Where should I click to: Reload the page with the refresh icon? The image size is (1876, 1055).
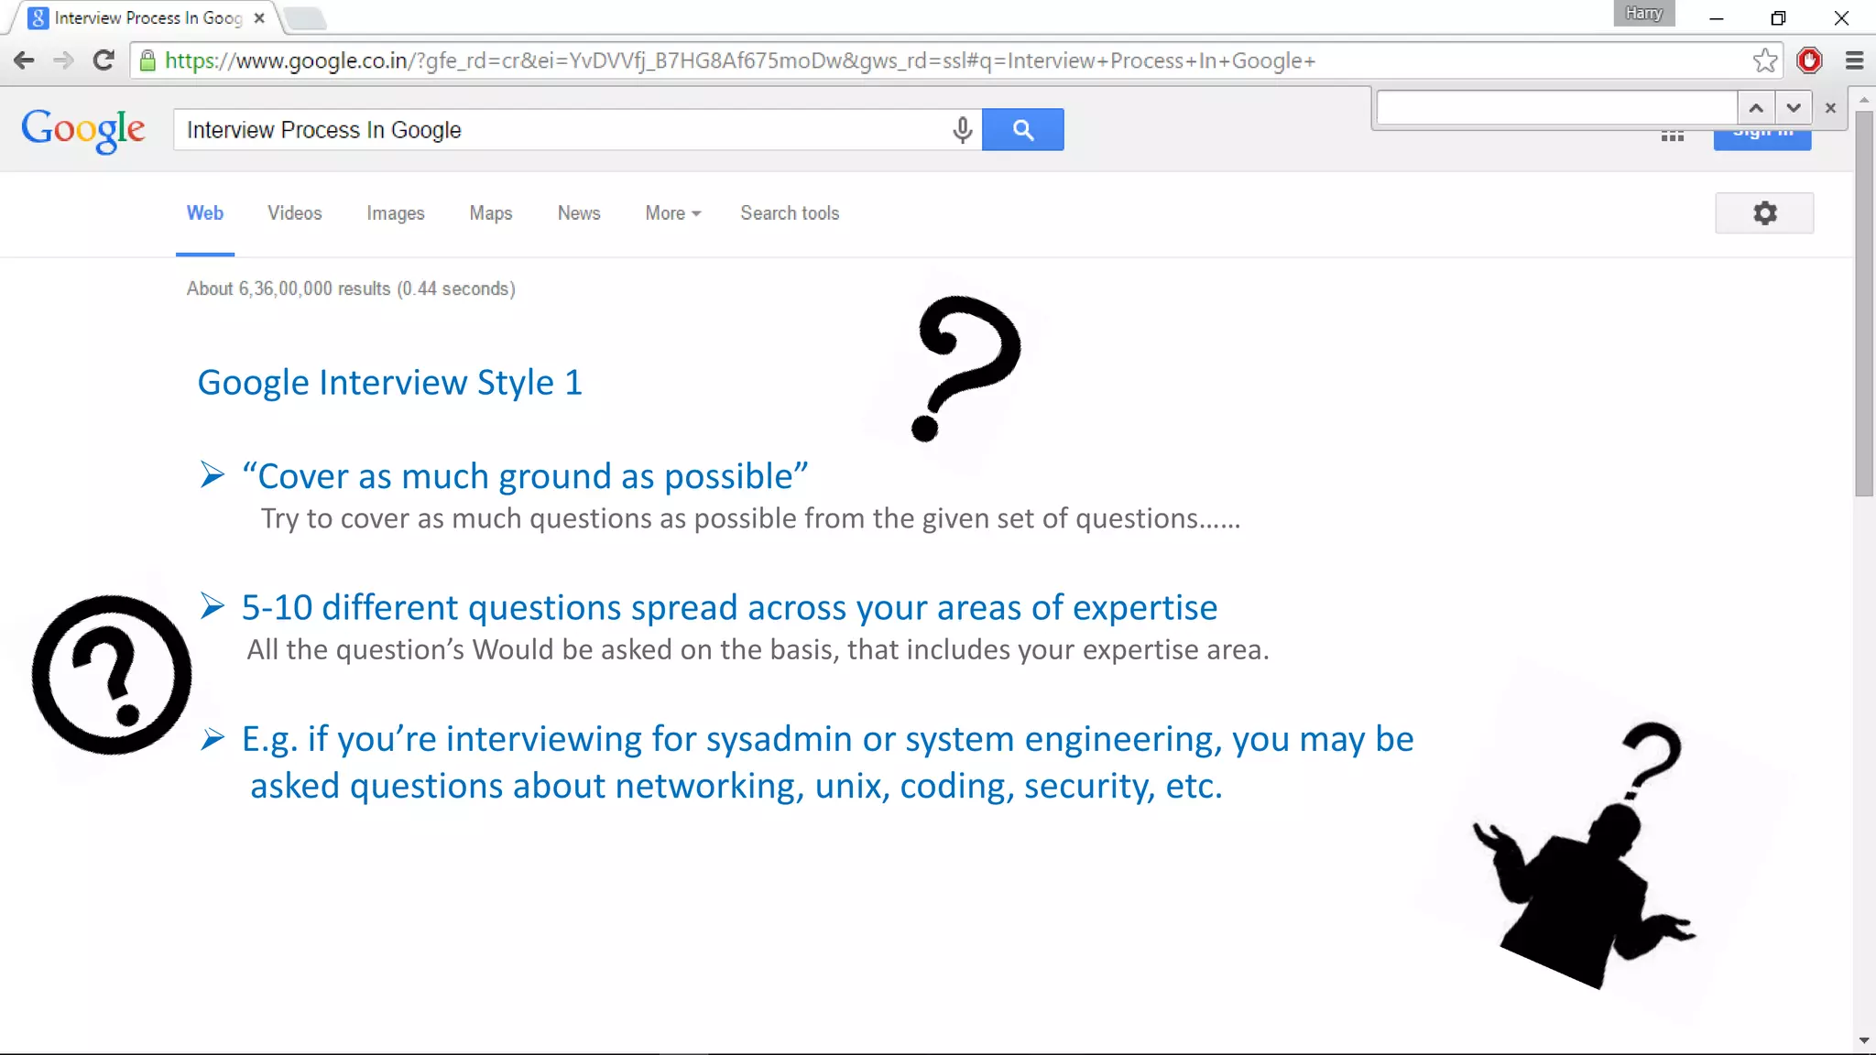[104, 60]
